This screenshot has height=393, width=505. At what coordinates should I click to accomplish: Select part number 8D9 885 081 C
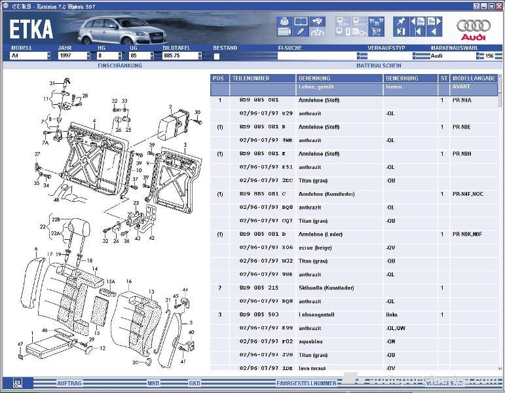[262, 194]
